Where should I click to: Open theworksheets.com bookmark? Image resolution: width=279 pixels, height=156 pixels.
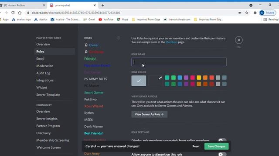[x=177, y=19]
